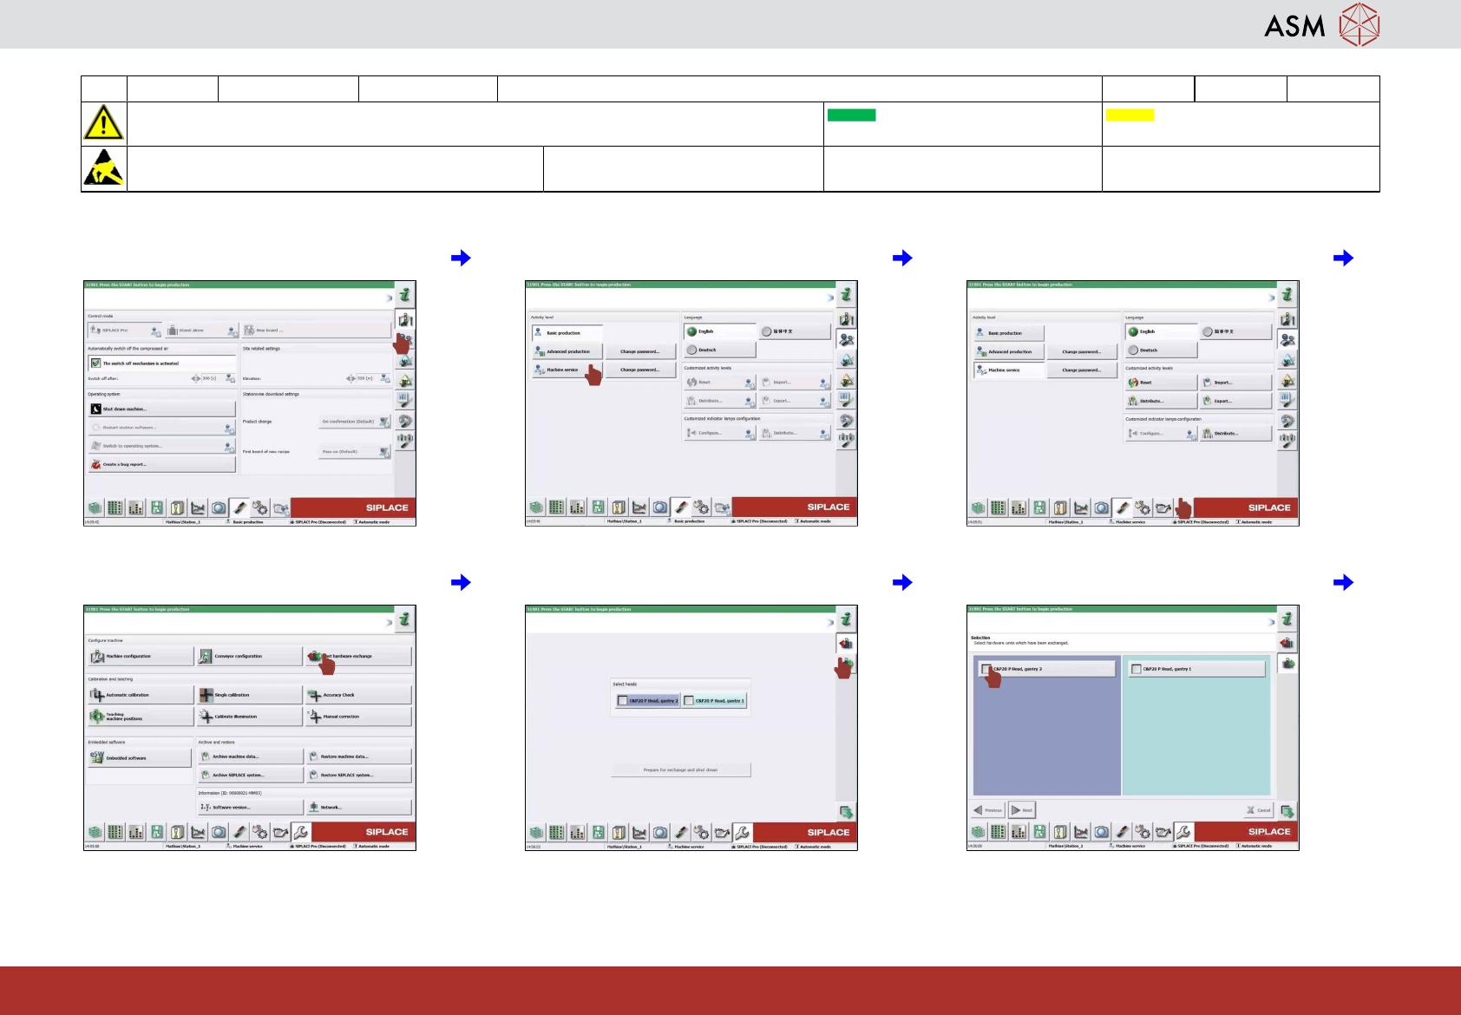Open Manual correction
1461x1015 pixels.
click(x=358, y=717)
